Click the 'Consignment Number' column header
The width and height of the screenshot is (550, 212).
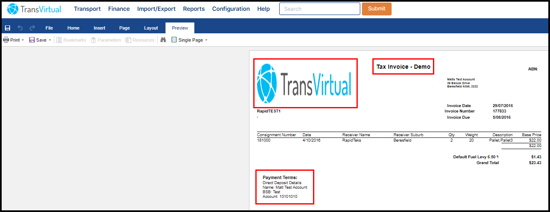277,135
